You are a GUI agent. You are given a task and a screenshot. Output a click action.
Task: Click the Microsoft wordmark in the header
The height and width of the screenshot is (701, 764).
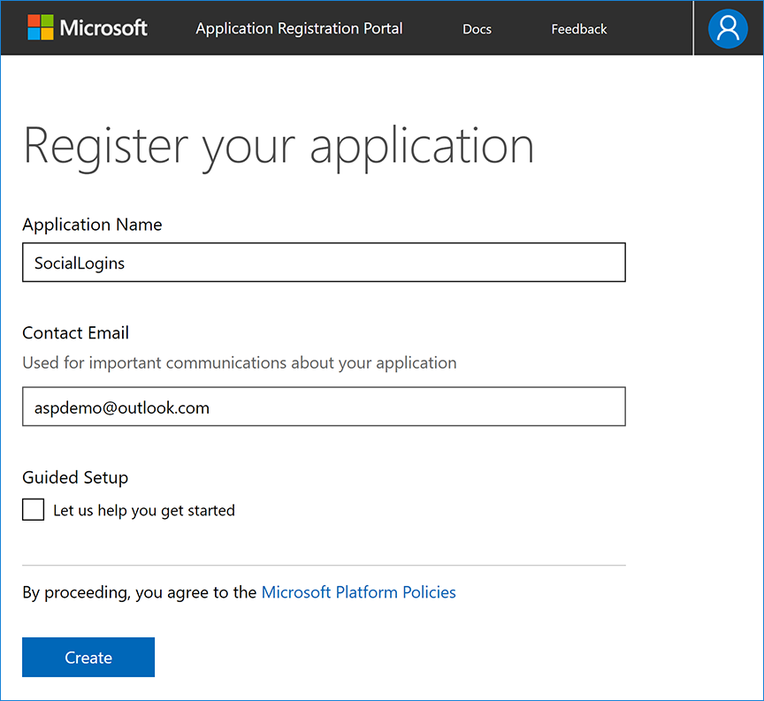point(103,27)
